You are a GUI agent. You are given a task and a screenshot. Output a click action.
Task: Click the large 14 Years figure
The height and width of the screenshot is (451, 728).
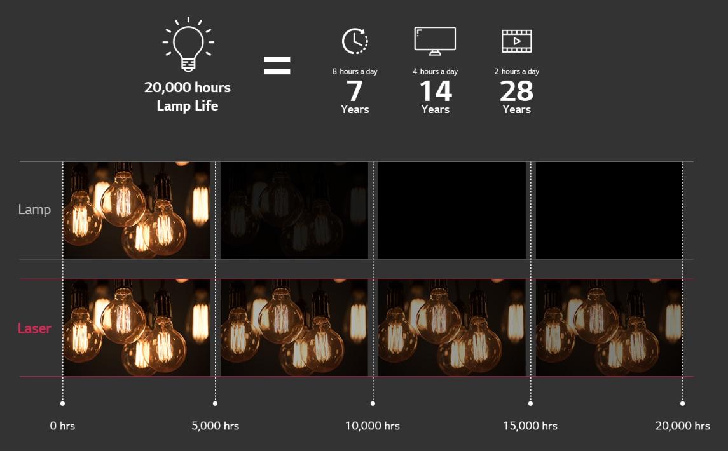pyautogui.click(x=435, y=95)
